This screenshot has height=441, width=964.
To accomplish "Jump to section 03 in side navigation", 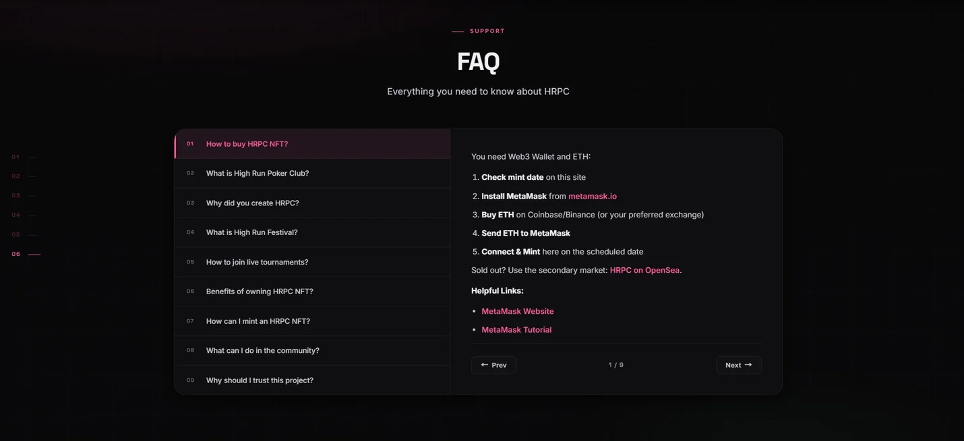I will (24, 195).
